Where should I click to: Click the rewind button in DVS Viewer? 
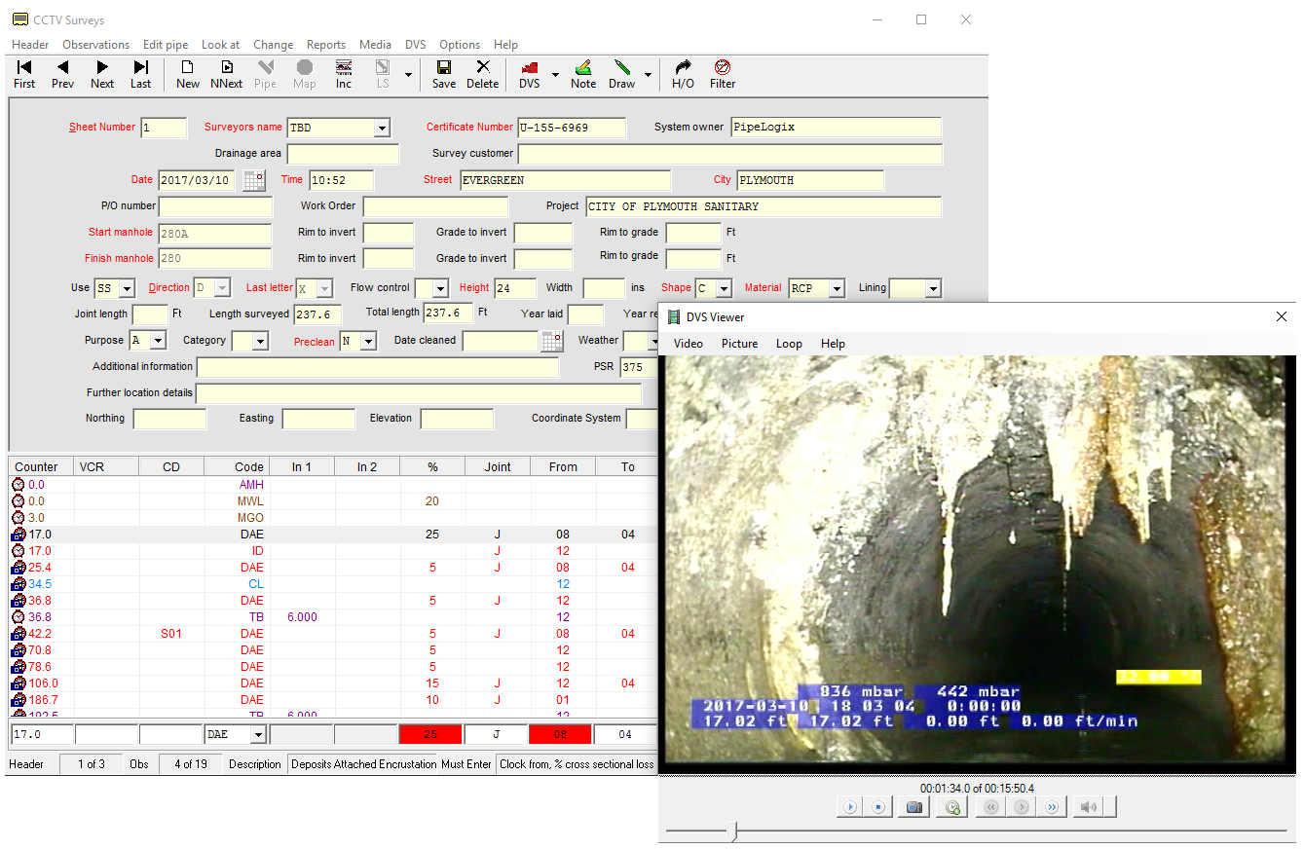pos(991,807)
